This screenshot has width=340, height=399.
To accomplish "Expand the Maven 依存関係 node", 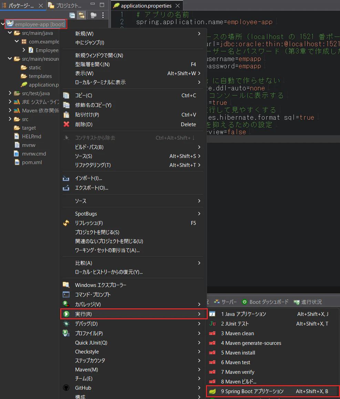I will pos(10,110).
